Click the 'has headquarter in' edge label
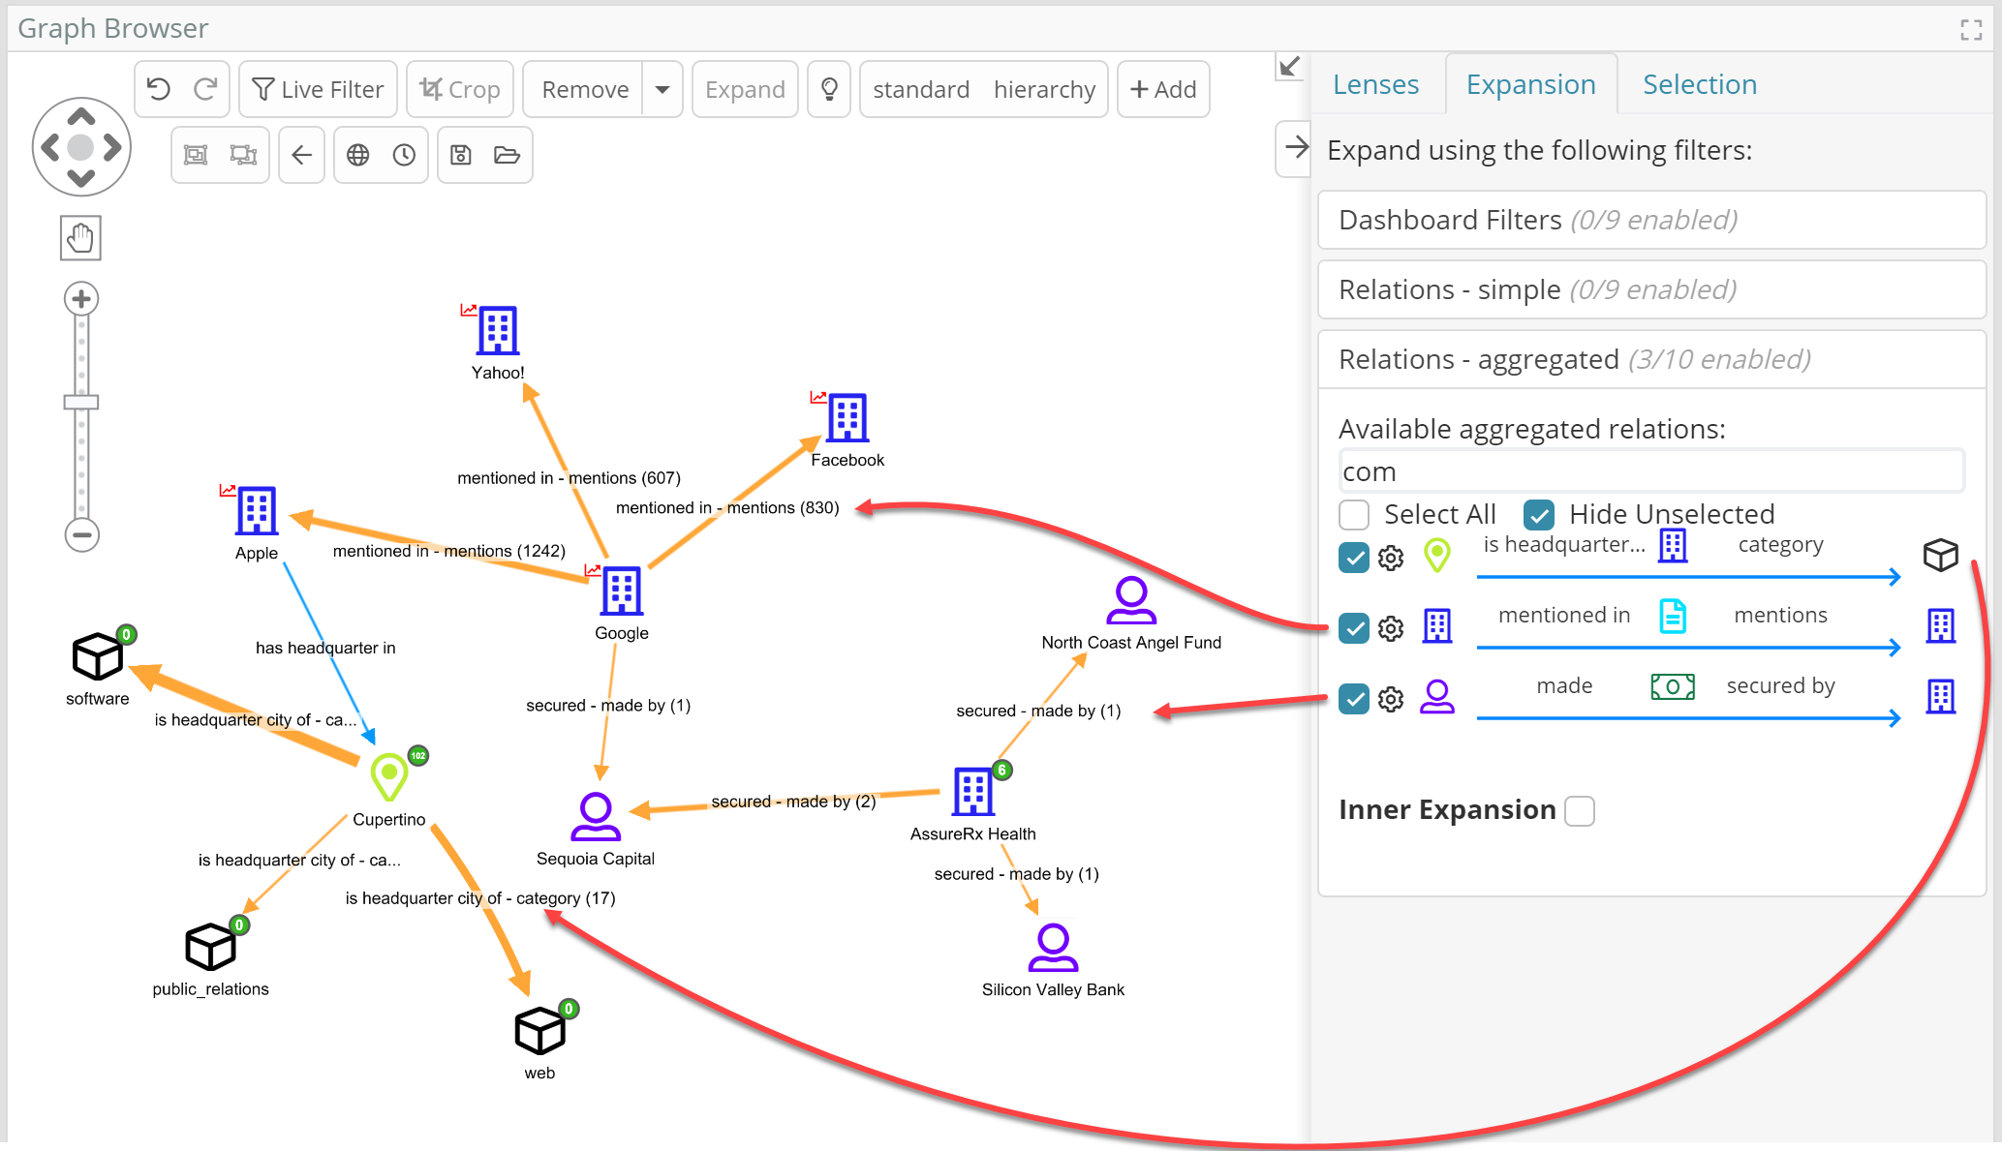This screenshot has width=2002, height=1151. pyautogui.click(x=325, y=648)
